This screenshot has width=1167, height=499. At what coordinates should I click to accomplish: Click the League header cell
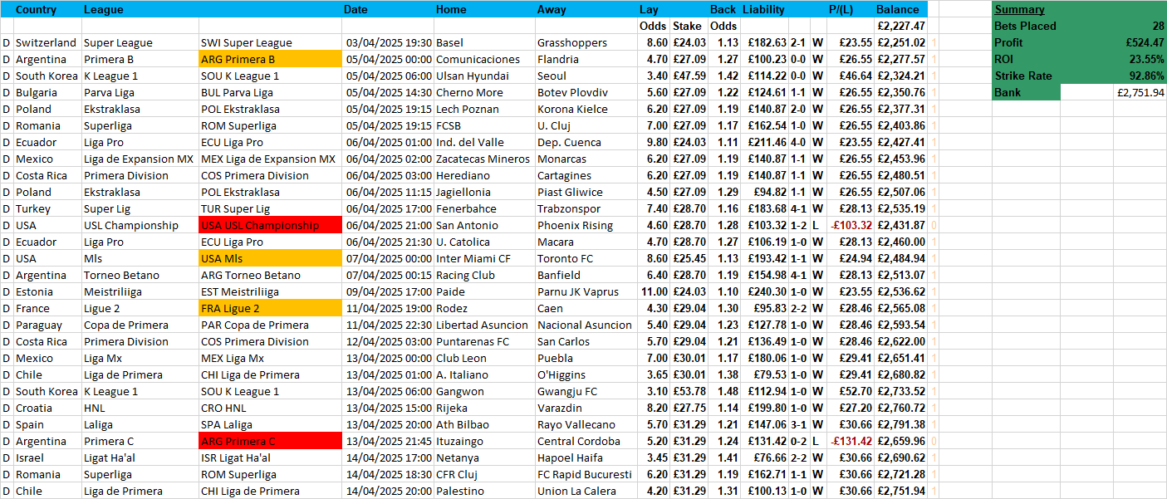point(103,9)
